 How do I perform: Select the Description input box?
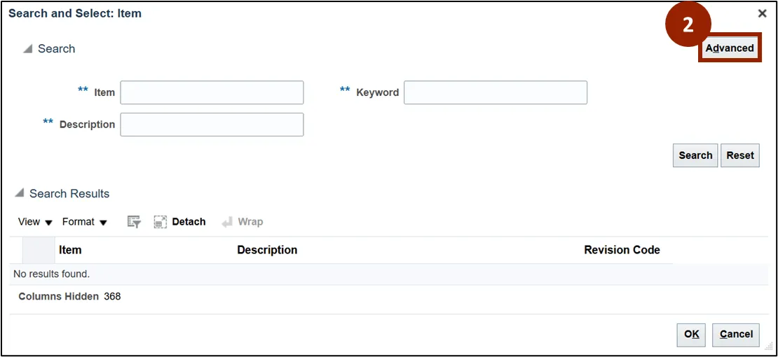[212, 125]
